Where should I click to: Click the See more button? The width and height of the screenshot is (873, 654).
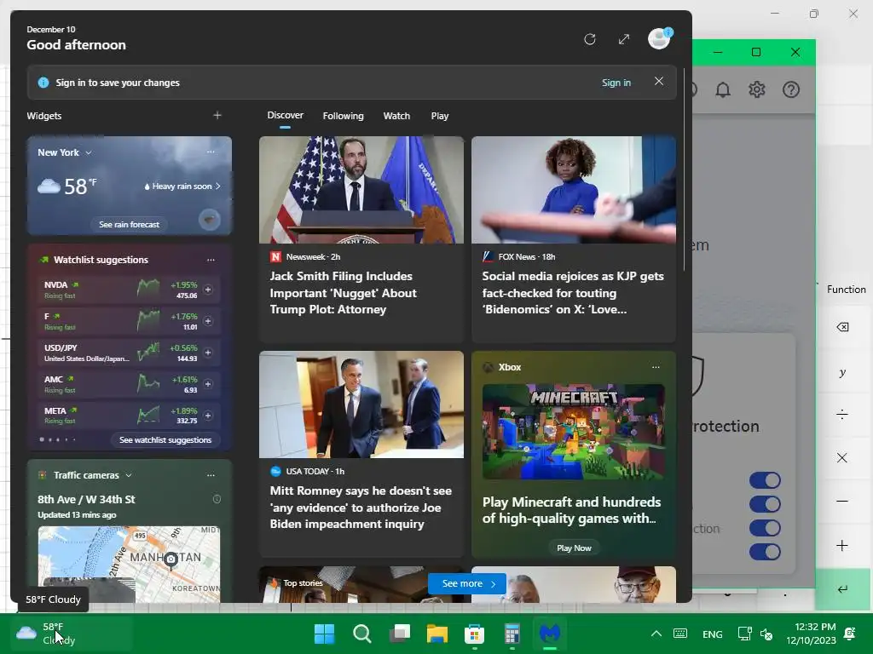coord(468,583)
